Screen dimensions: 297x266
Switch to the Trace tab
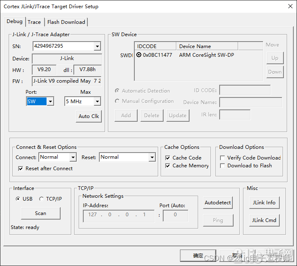point(34,22)
